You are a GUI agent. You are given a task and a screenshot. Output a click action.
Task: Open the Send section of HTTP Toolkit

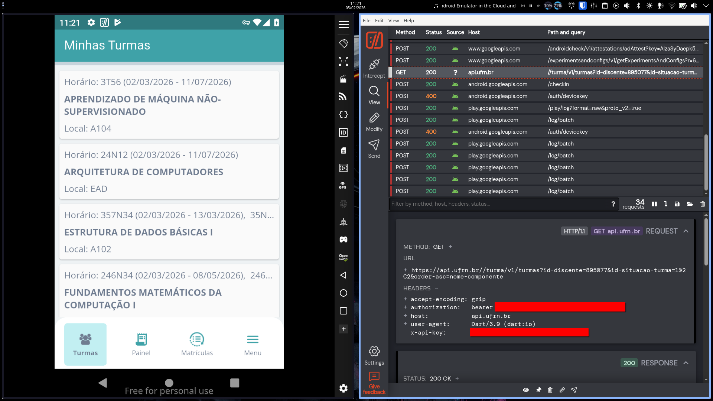click(374, 149)
